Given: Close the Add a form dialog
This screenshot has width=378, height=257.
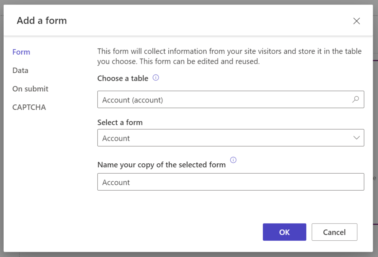Looking at the screenshot, I should (x=357, y=21).
